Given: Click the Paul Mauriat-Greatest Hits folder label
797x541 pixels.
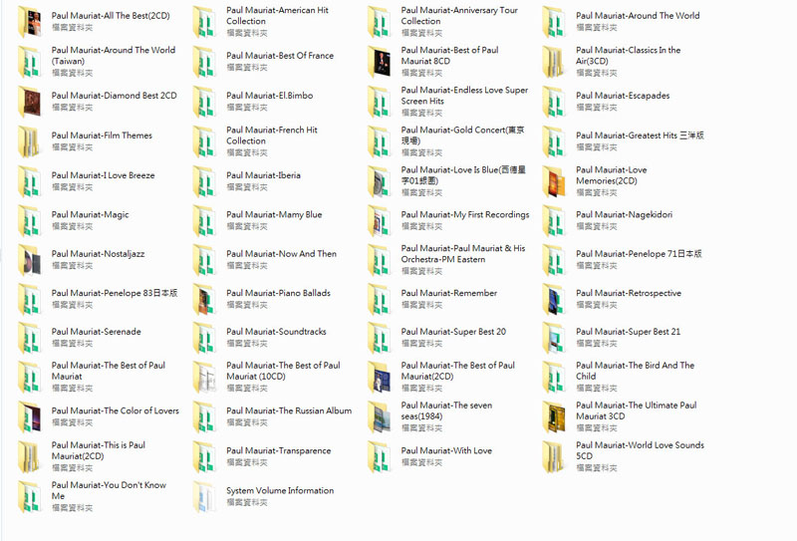Looking at the screenshot, I should coord(640,135).
